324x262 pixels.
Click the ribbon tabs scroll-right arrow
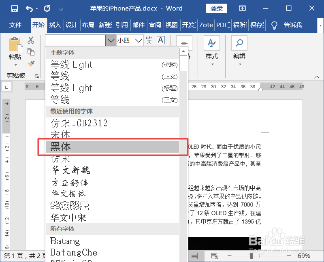coord(320,26)
